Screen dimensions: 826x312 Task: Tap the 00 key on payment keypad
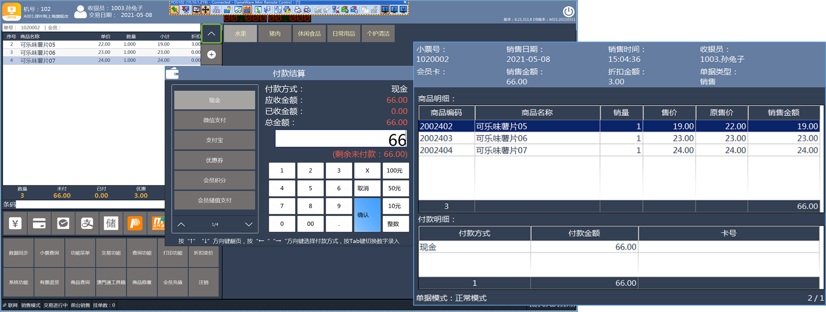[x=310, y=224]
